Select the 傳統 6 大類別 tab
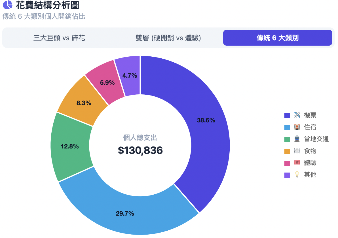The image size is (338, 238). pos(278,38)
